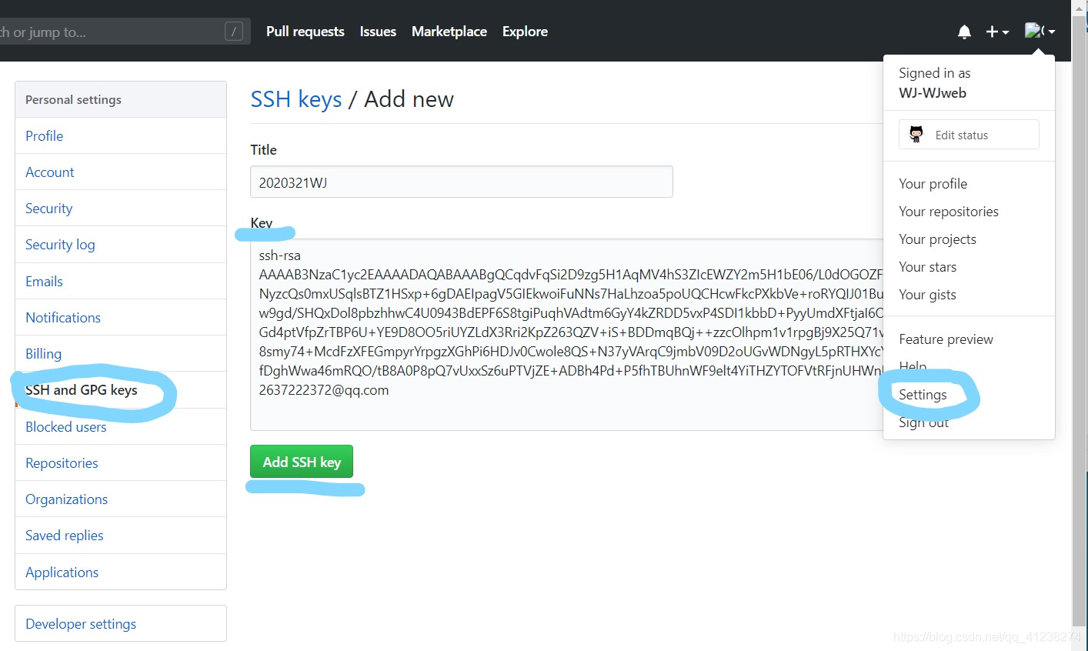
Task: Click inside the Key textarea
Action: tap(566, 335)
